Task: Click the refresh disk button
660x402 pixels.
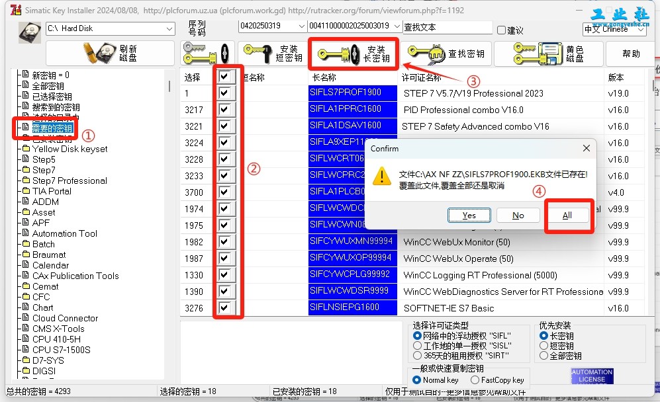Action: coord(111,53)
